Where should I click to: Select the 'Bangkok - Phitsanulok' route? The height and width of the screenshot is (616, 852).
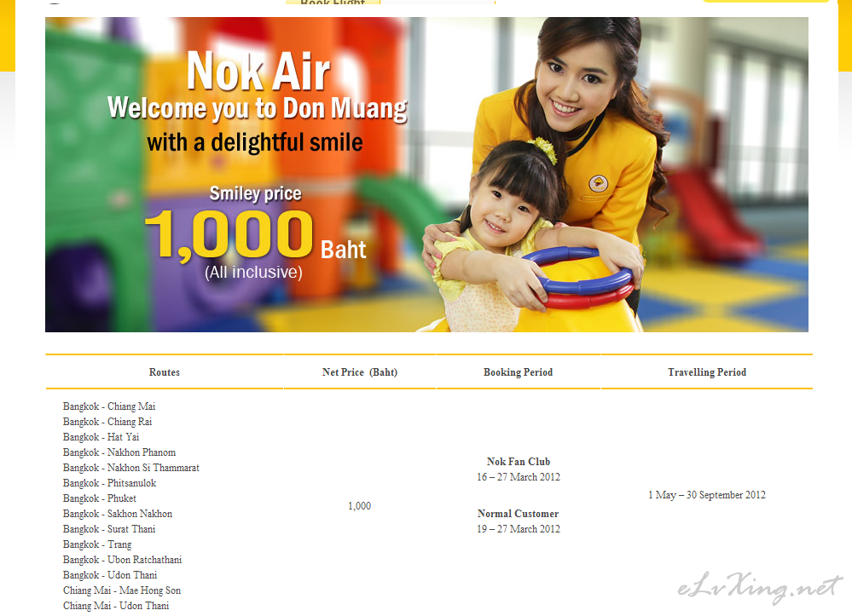point(109,483)
